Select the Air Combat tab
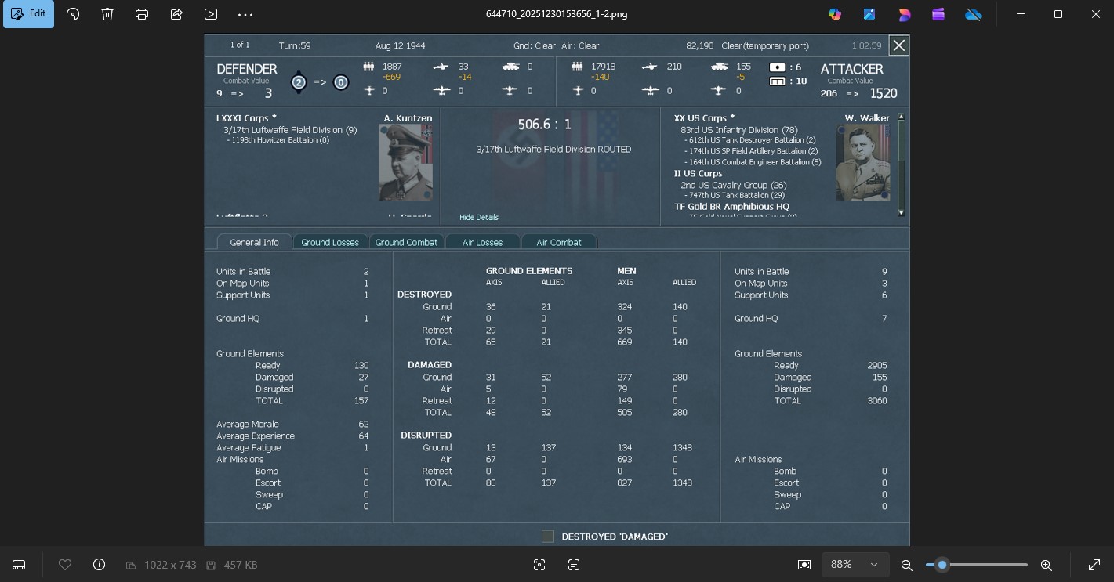The image size is (1114, 582). point(559,242)
